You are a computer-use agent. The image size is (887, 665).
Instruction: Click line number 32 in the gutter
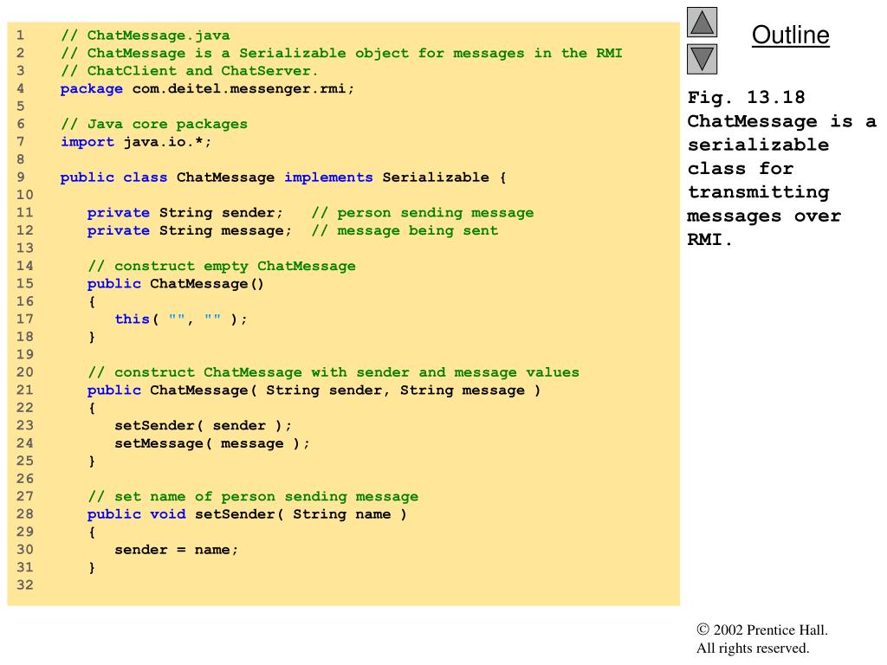pos(23,585)
